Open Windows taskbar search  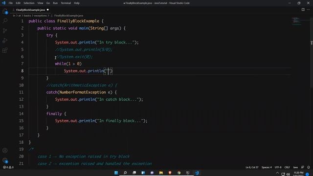pyautogui.click(x=125, y=173)
